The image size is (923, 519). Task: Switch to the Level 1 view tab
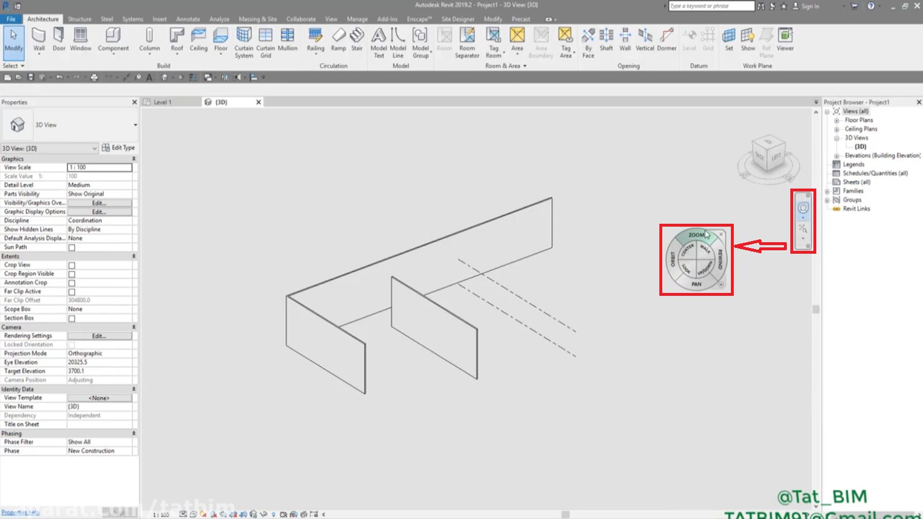[x=162, y=102]
